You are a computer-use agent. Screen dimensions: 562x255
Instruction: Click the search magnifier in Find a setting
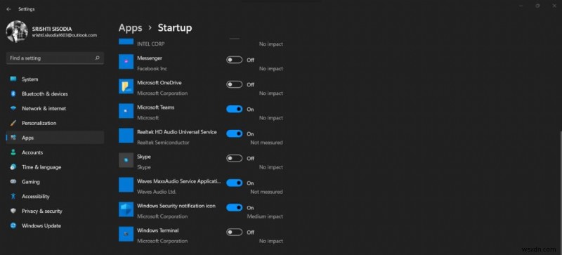pyautogui.click(x=97, y=58)
